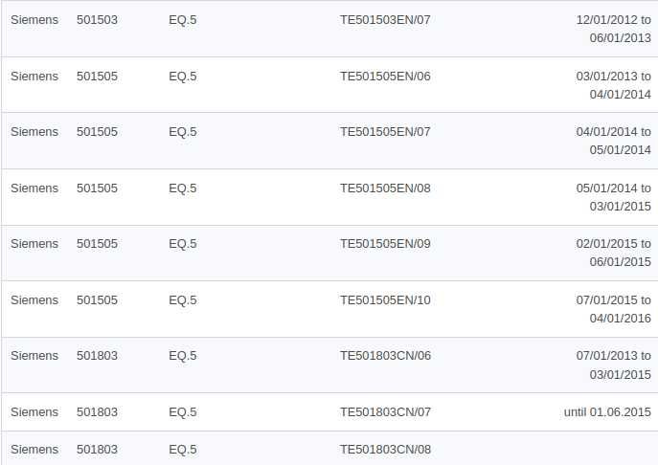Select certificate TE501505EN/08

click(x=385, y=188)
